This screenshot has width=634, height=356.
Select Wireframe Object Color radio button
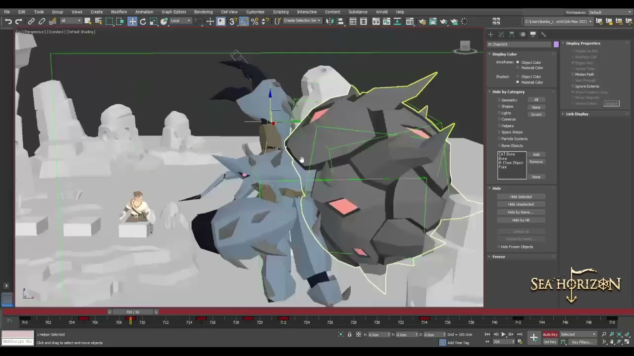coord(518,62)
